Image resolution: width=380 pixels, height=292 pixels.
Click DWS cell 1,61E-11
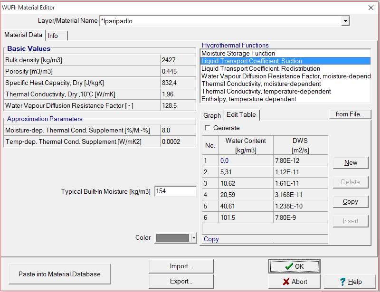(x=301, y=183)
